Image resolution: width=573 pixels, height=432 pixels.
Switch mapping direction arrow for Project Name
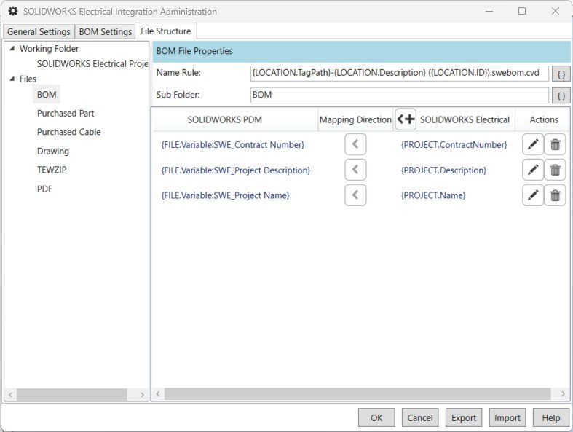pos(355,195)
